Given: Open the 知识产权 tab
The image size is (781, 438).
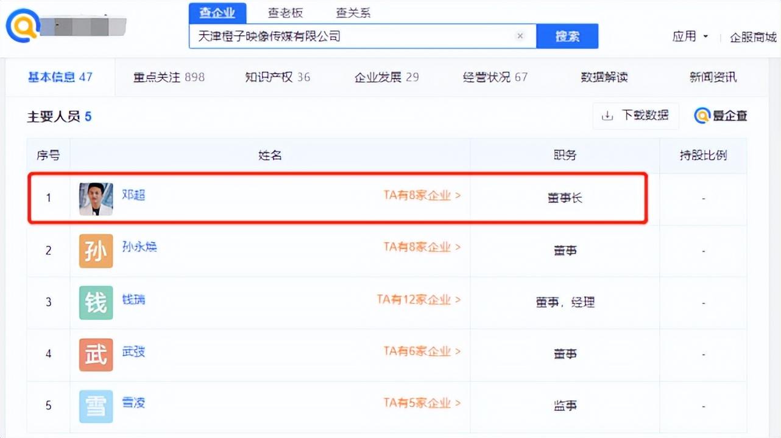Looking at the screenshot, I should click(277, 77).
